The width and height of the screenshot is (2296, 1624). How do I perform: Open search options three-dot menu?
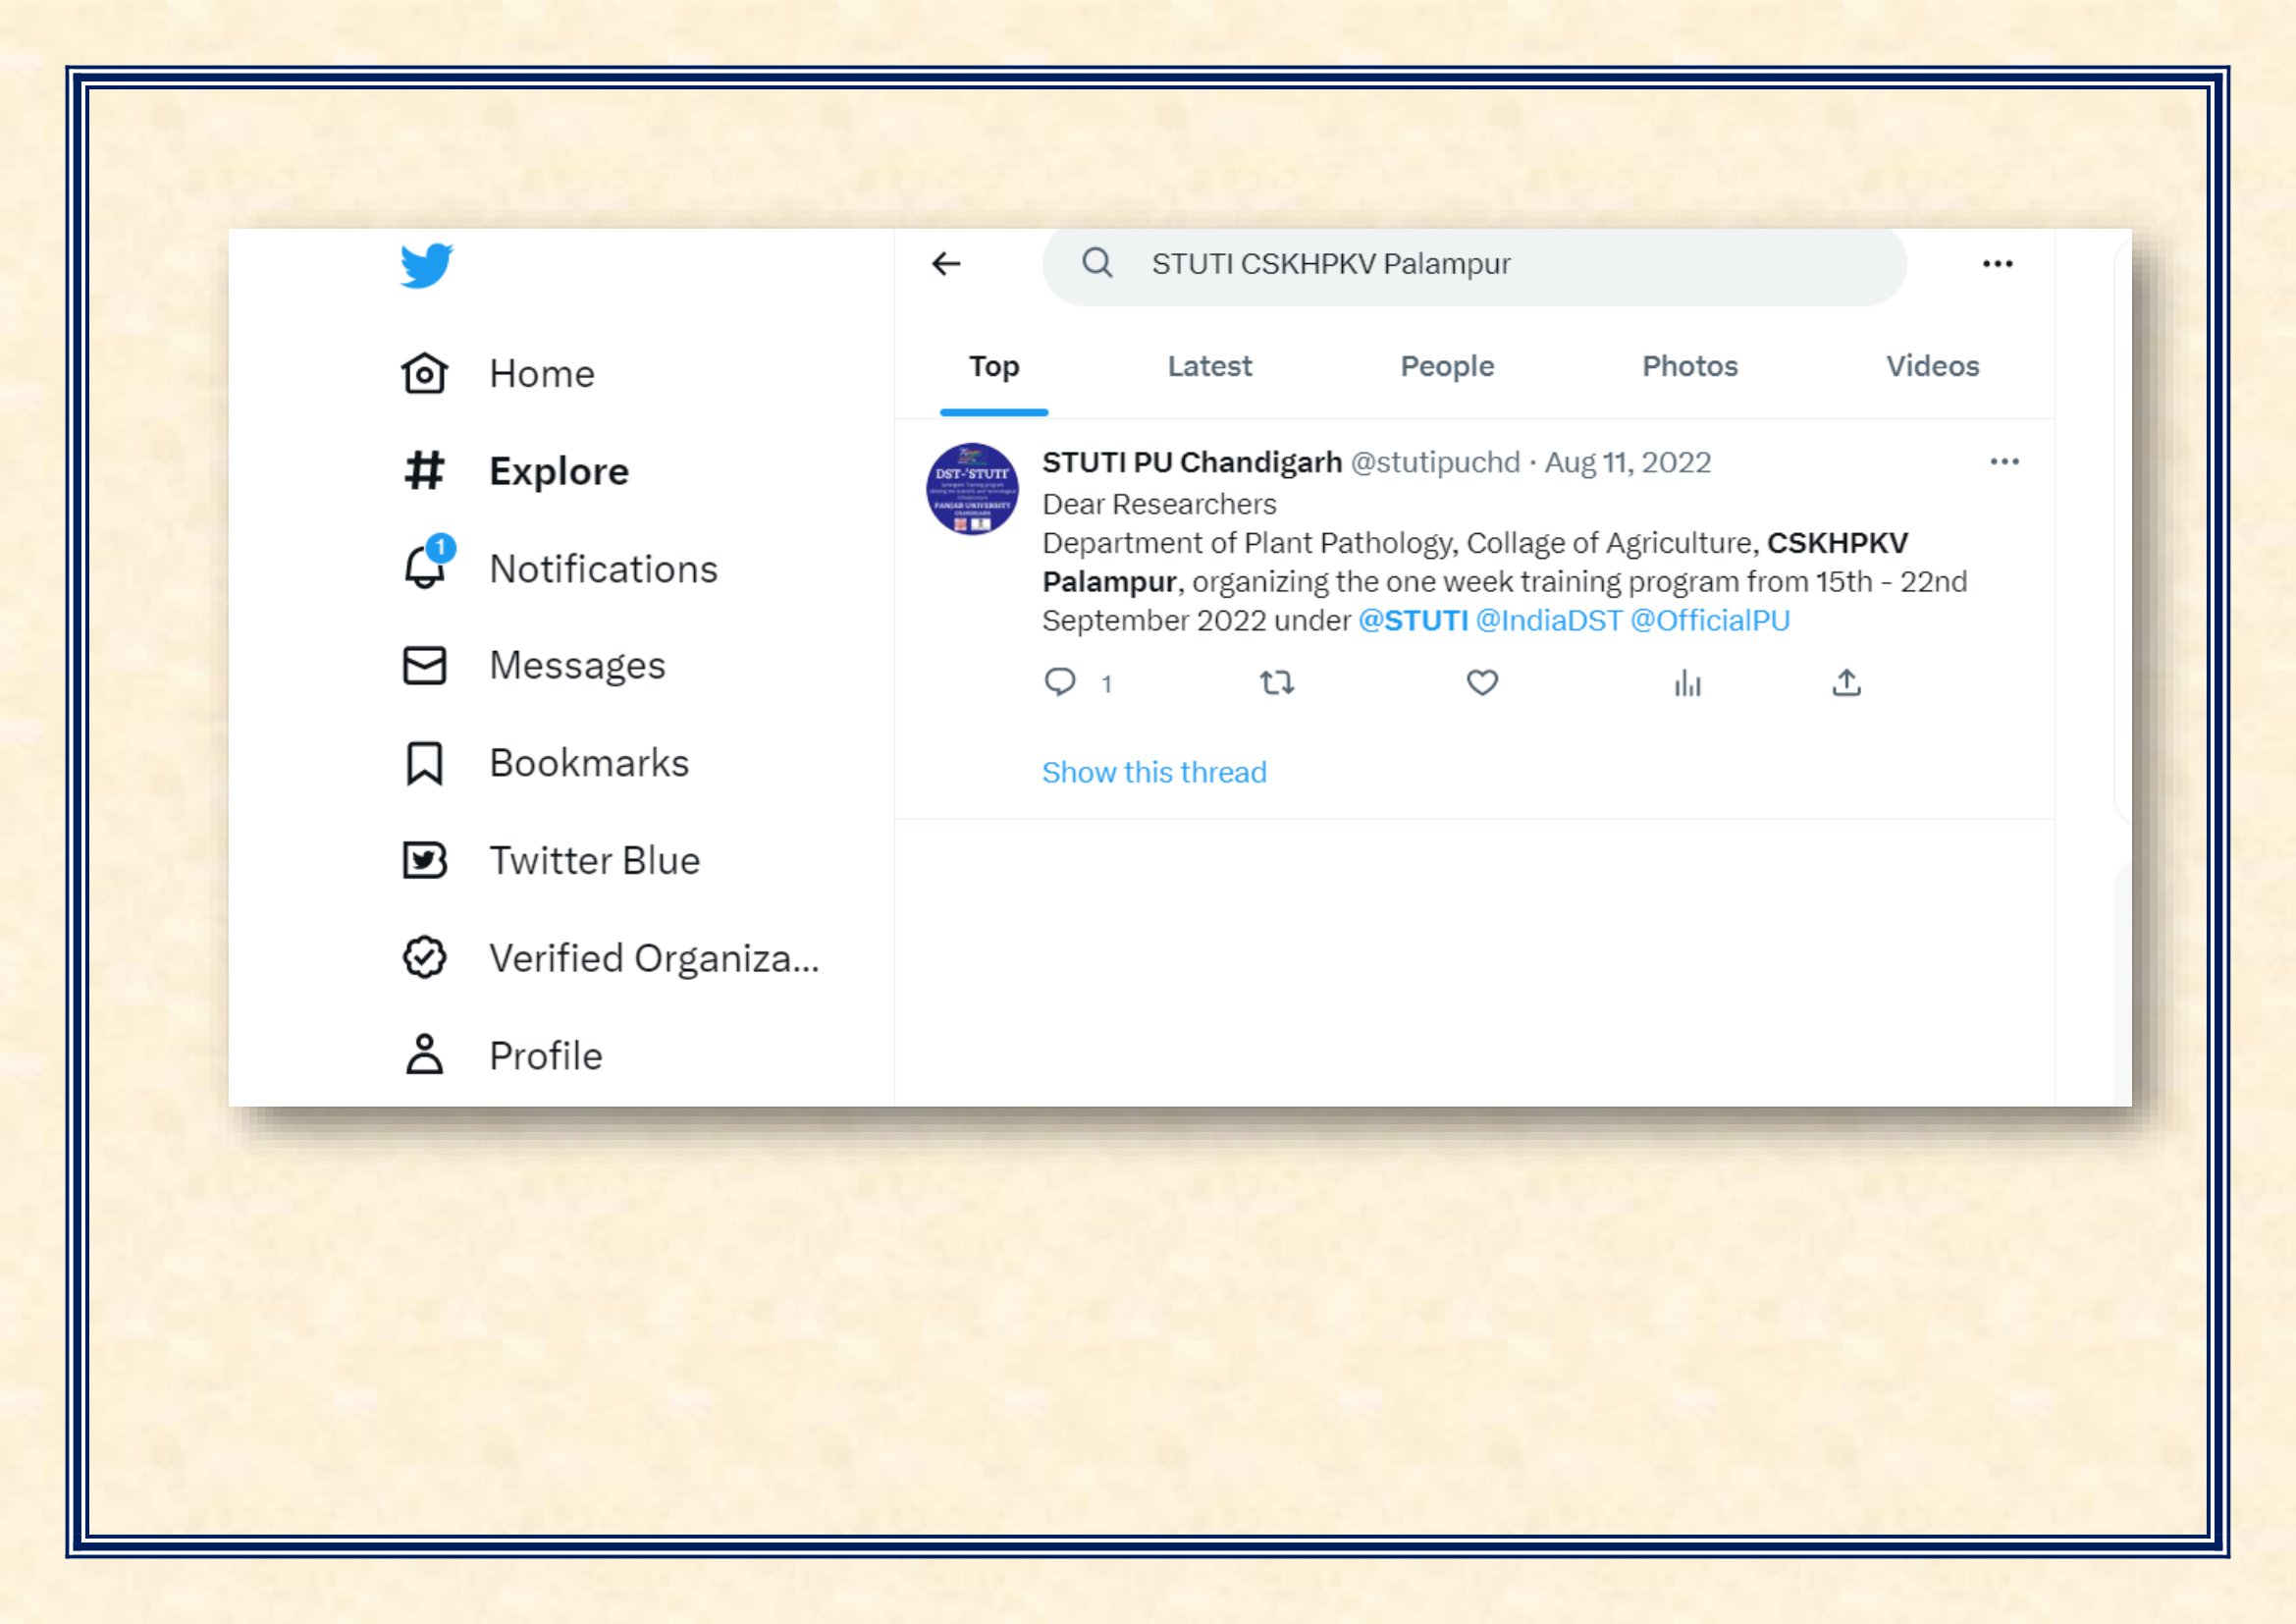pos(1997,264)
